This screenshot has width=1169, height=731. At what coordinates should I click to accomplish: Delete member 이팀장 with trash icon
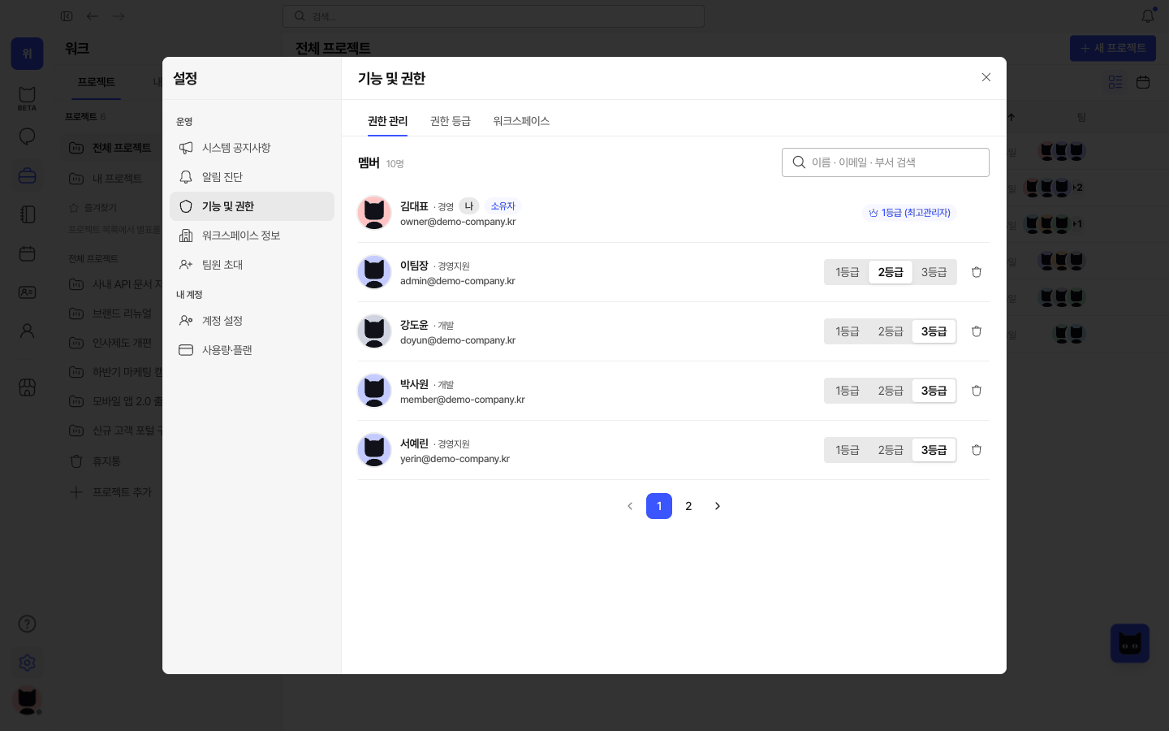coord(977,272)
